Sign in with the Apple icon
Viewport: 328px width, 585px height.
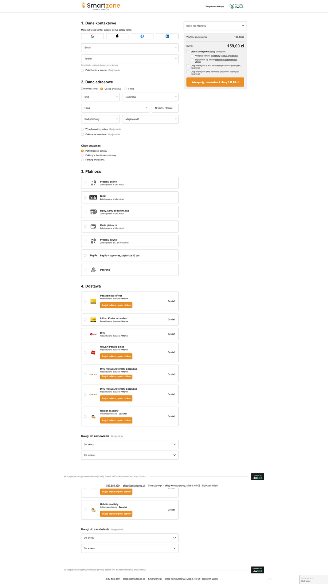[x=117, y=36]
